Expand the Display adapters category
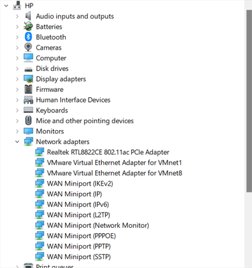Screen dimensions: 252x268 tap(17, 79)
